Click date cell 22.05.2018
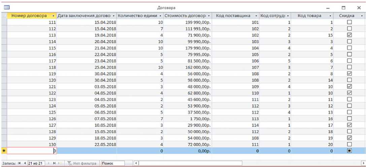Screen dimensions: 366x167 pyautogui.click(x=86, y=144)
